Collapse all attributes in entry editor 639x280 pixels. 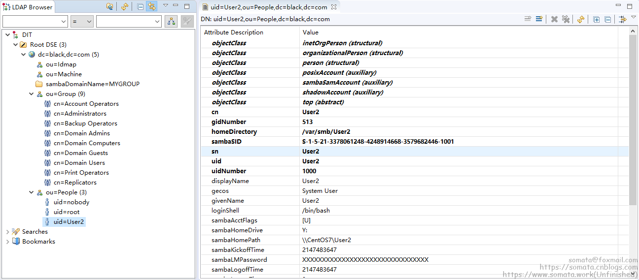point(607,19)
